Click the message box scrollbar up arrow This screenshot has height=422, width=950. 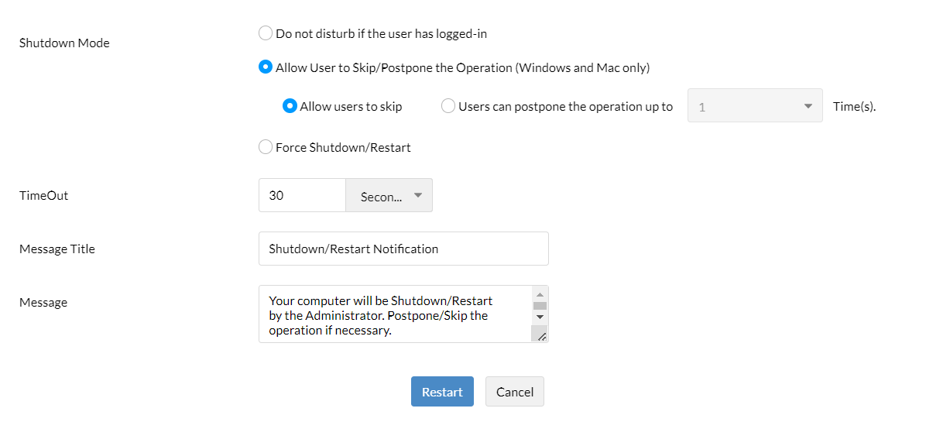(x=540, y=294)
